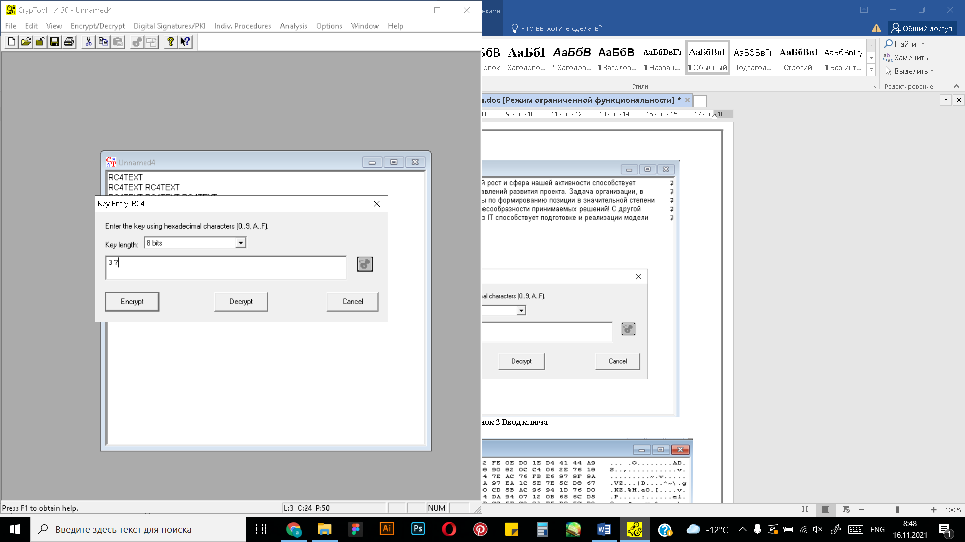Open Calculator from the taskbar

click(542, 529)
